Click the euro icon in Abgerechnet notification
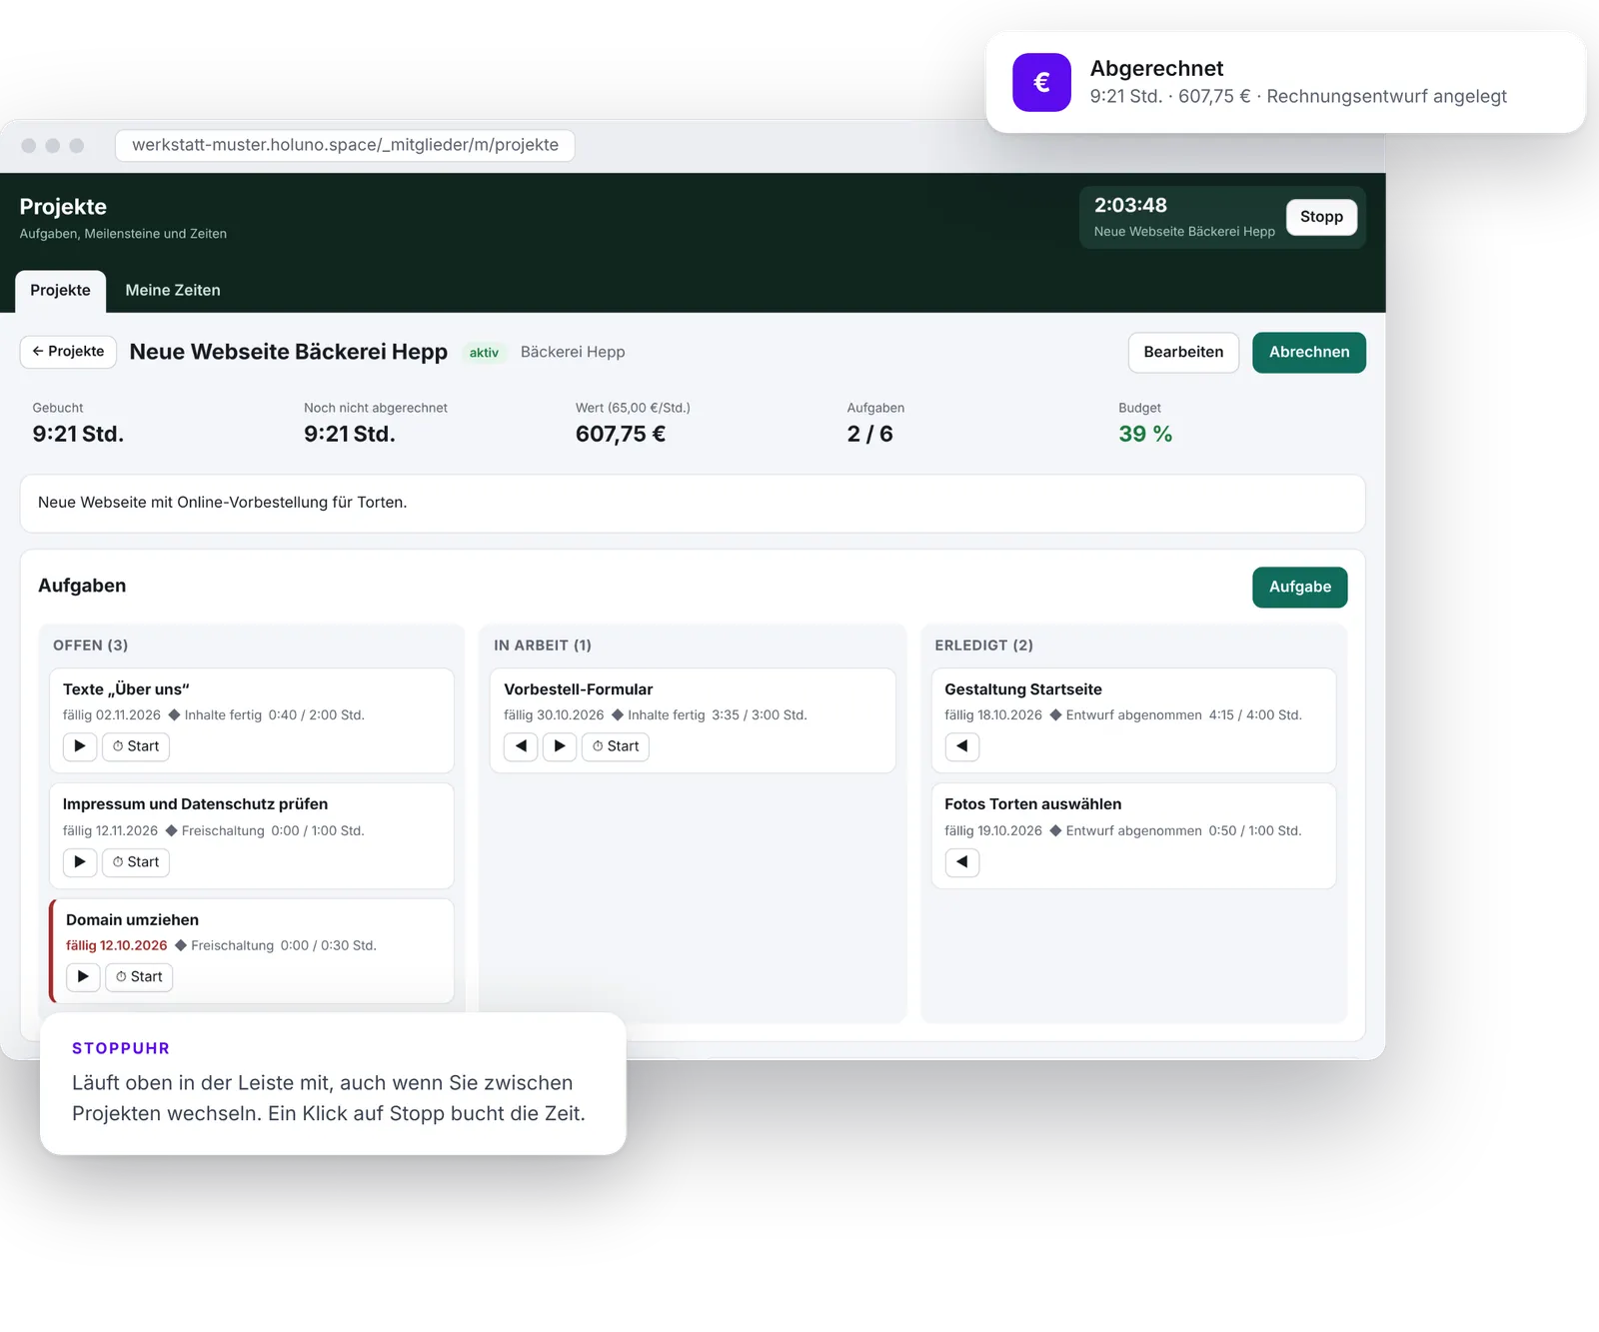 click(x=1041, y=82)
